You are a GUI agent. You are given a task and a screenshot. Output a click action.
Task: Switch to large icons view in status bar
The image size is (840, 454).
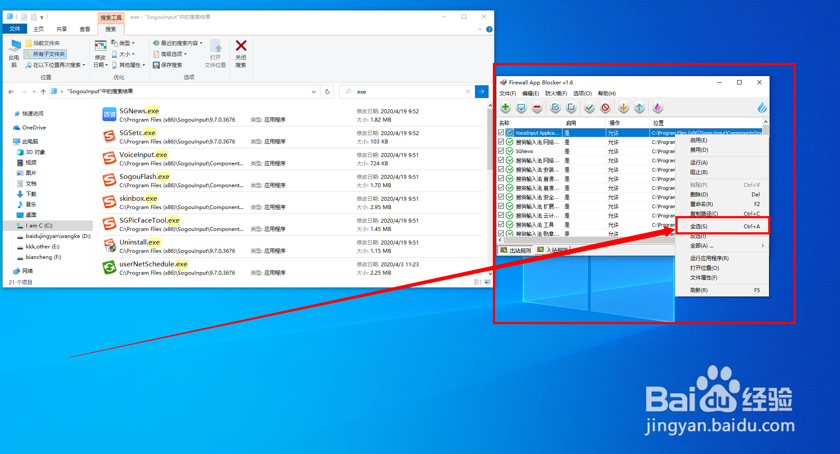[487, 282]
